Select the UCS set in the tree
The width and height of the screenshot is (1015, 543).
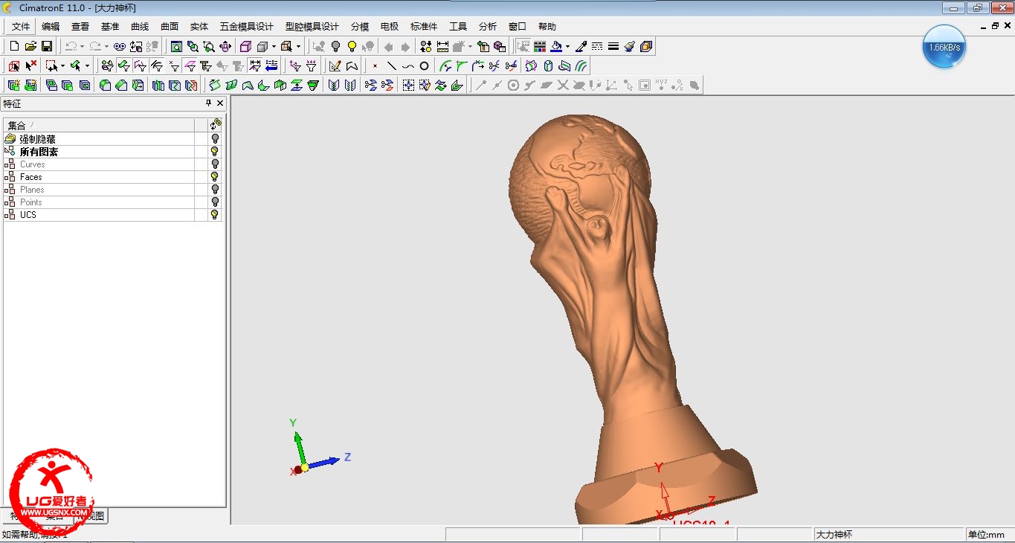[28, 215]
